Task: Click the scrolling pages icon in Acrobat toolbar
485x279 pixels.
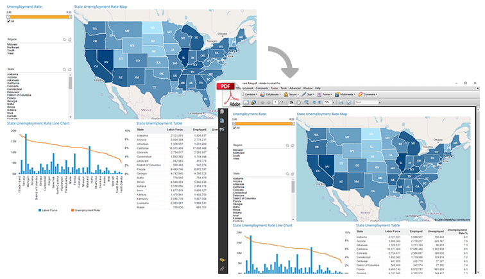Action: pyautogui.click(x=341, y=103)
